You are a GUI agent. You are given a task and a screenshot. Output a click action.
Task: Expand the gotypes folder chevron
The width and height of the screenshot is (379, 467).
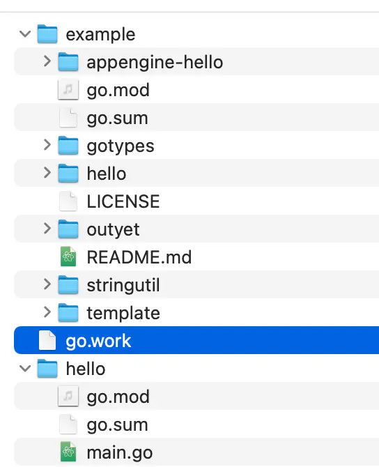coord(47,145)
